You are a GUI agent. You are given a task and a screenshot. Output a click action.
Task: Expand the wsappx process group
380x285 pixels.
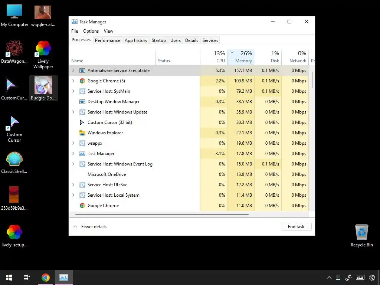(x=73, y=143)
